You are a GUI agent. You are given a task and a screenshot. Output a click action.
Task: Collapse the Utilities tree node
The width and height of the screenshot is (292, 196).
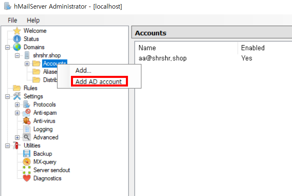(x=7, y=146)
